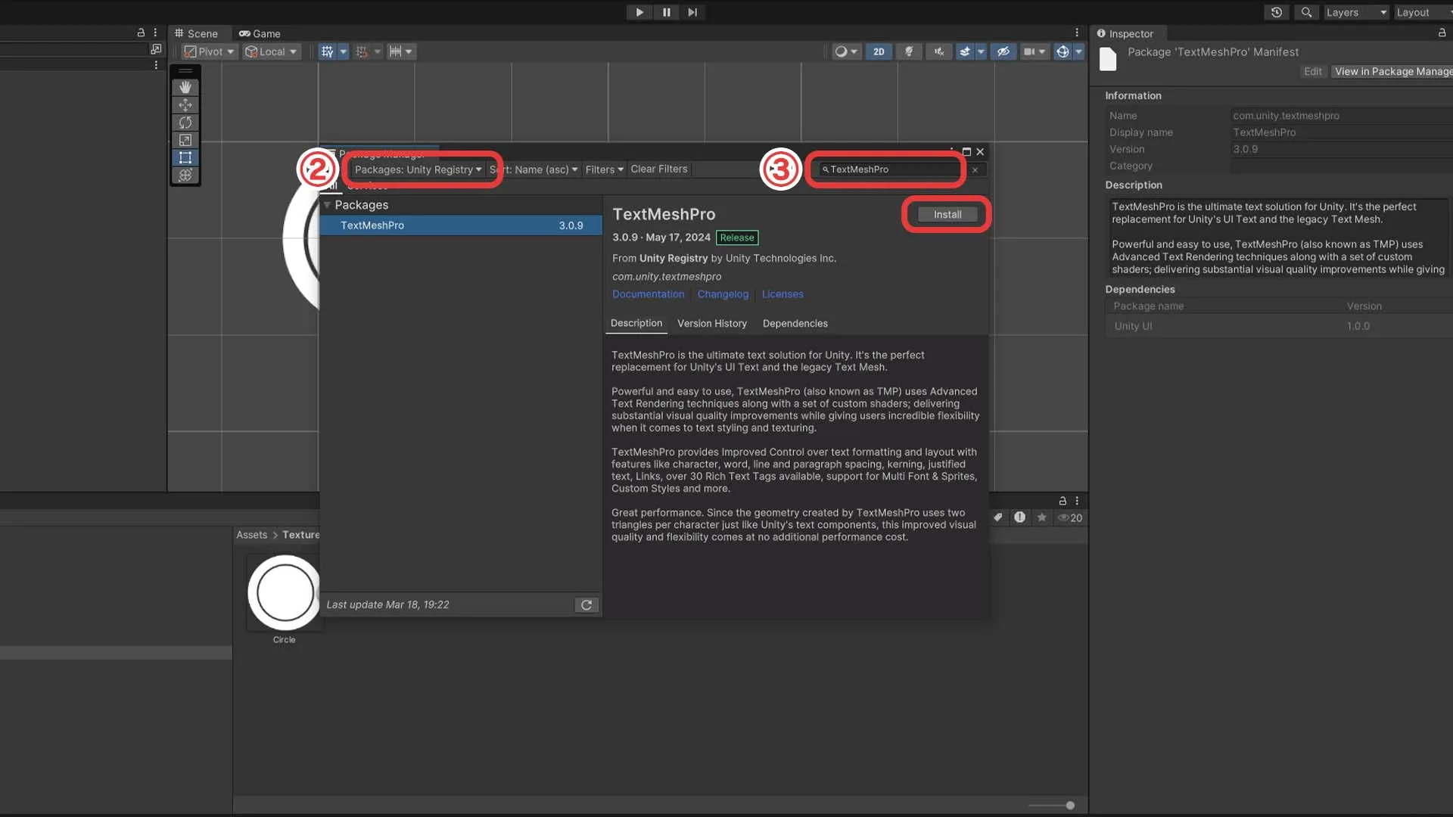
Task: Click Assets in the project breadcrumb
Action: pos(252,535)
